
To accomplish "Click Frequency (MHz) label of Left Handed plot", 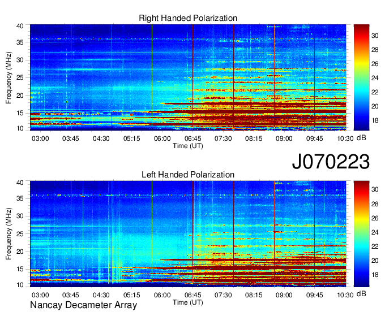I will coord(8,234).
